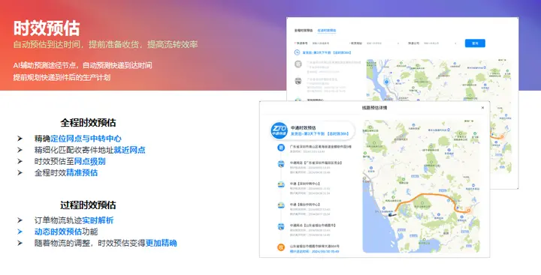Image resolution: width=541 pixels, height=275 pixels.
Task: Click the blue 寄 sender node icon
Action: click(x=281, y=148)
